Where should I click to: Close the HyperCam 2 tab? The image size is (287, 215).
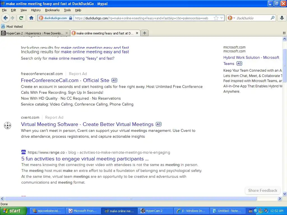click(x=67, y=33)
